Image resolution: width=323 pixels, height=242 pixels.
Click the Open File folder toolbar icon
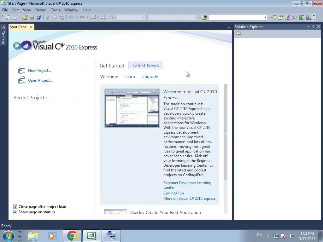[x=25, y=18]
